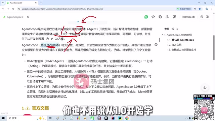This screenshot has height=121, width=215.
Task: Click the icon beside AgentScope2.0 title
Action: (28, 17)
